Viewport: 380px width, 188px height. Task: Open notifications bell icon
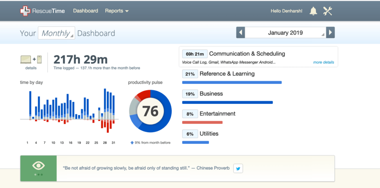(314, 11)
